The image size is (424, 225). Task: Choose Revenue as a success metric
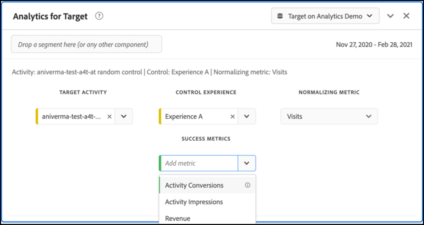pos(178,218)
